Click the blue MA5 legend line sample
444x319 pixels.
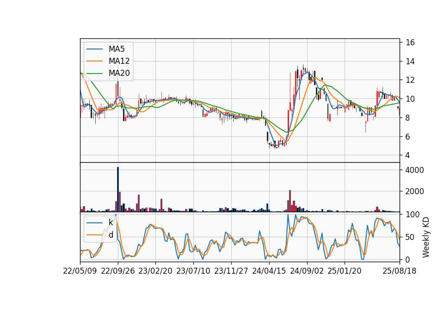94,49
